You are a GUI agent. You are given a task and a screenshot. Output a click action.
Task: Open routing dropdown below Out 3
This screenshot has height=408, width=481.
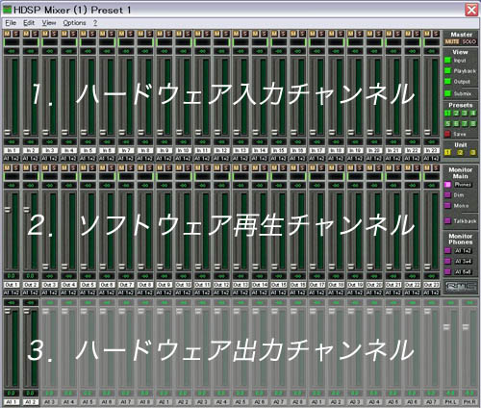pos(50,293)
